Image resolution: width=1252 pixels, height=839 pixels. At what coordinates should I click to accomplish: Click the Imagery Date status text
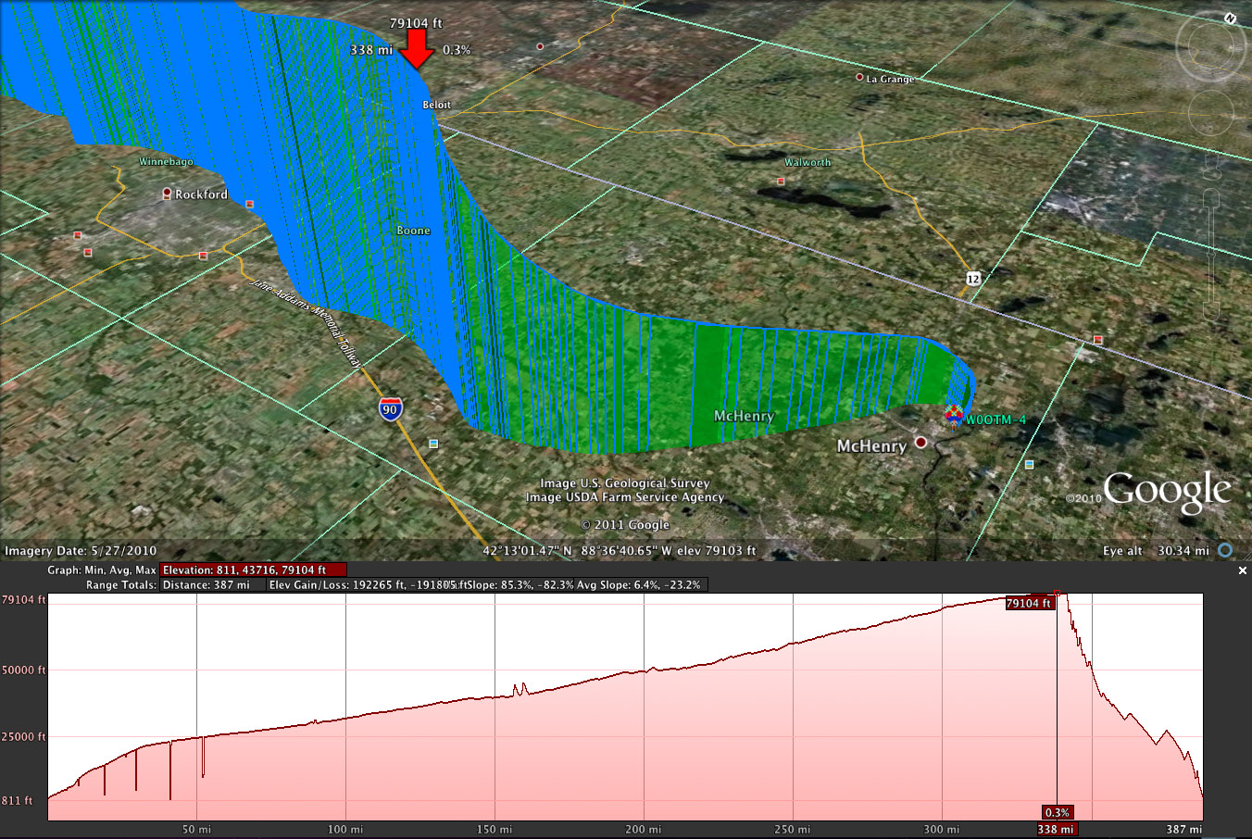click(81, 550)
